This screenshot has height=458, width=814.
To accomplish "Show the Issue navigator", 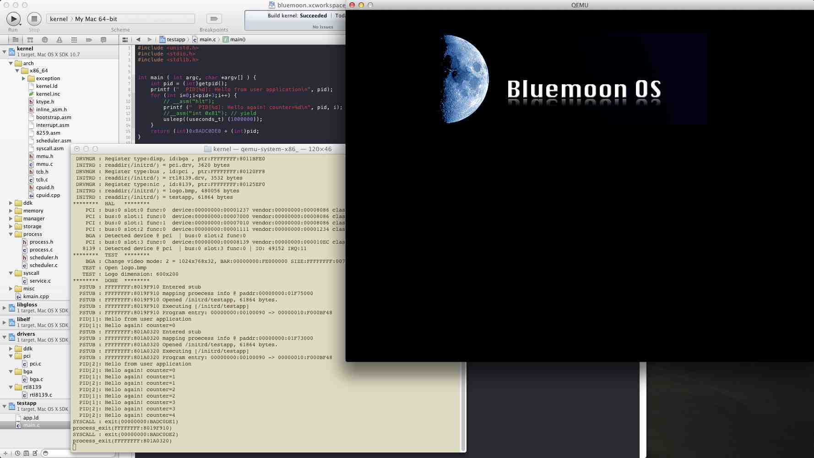I will point(60,40).
